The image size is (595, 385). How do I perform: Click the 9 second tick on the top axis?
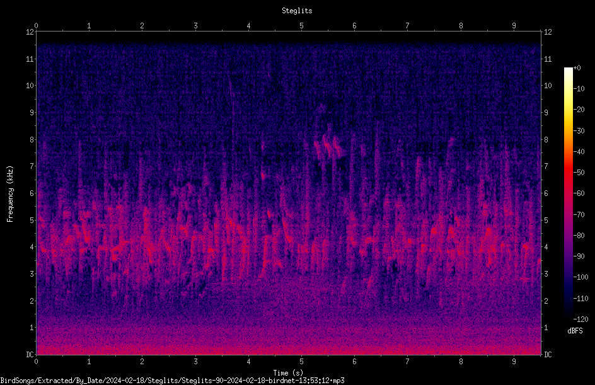pyautogui.click(x=514, y=26)
